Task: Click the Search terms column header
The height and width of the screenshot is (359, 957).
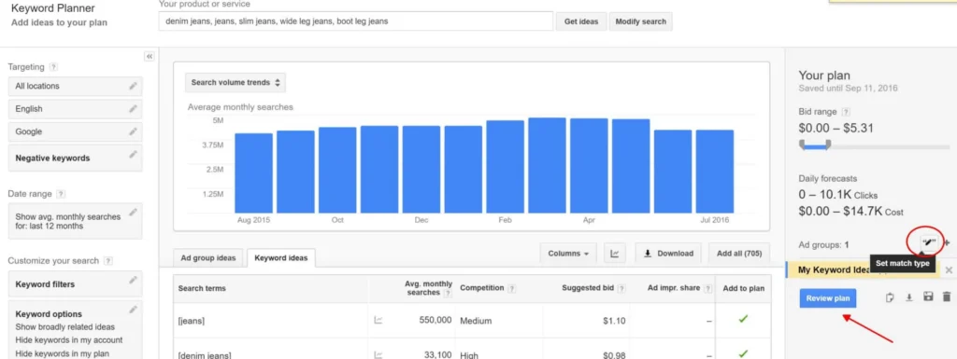Action: click(x=202, y=288)
